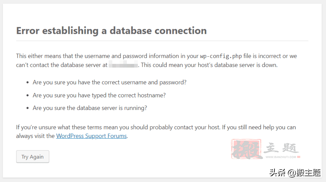Screen dimensions: 326x182
Task: Click the database server is running bullet
Action: point(90,108)
